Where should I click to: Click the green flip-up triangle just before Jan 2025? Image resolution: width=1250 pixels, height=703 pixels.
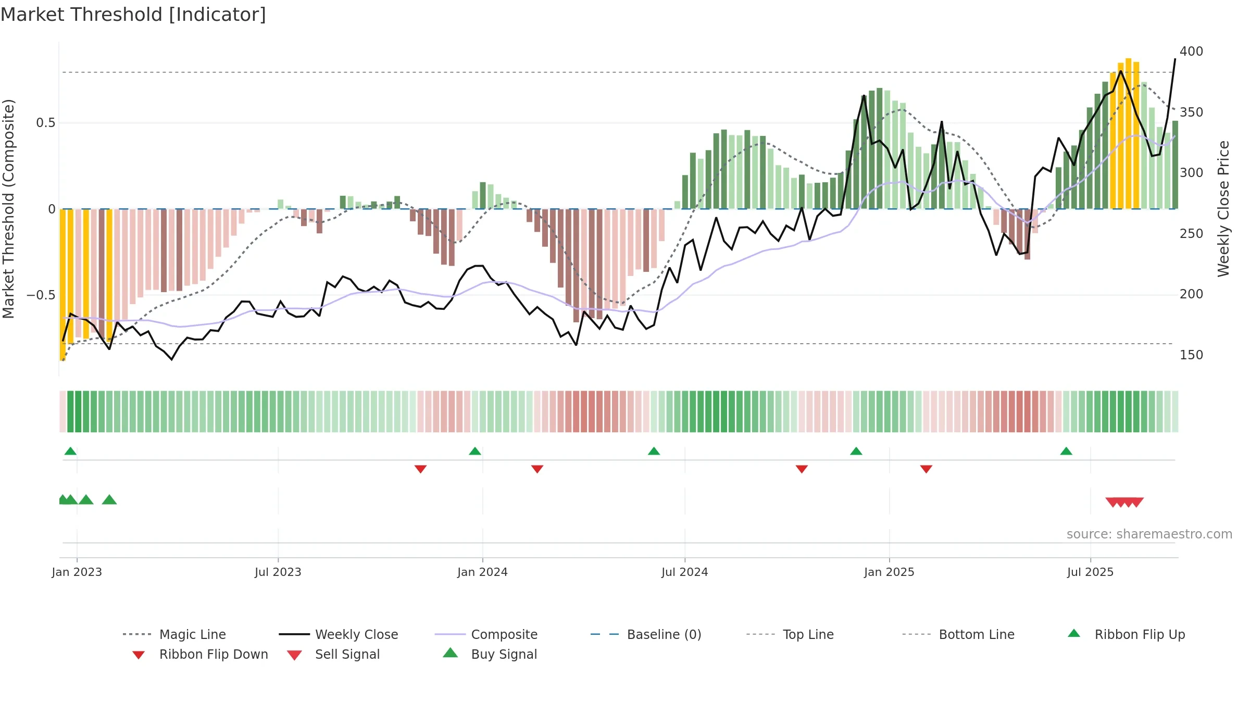tap(856, 451)
